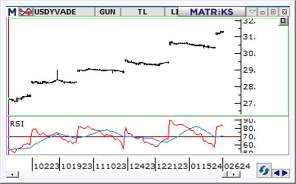Open the chart indicator icon beside USDYVADE
The image size is (296, 184).
(26, 12)
